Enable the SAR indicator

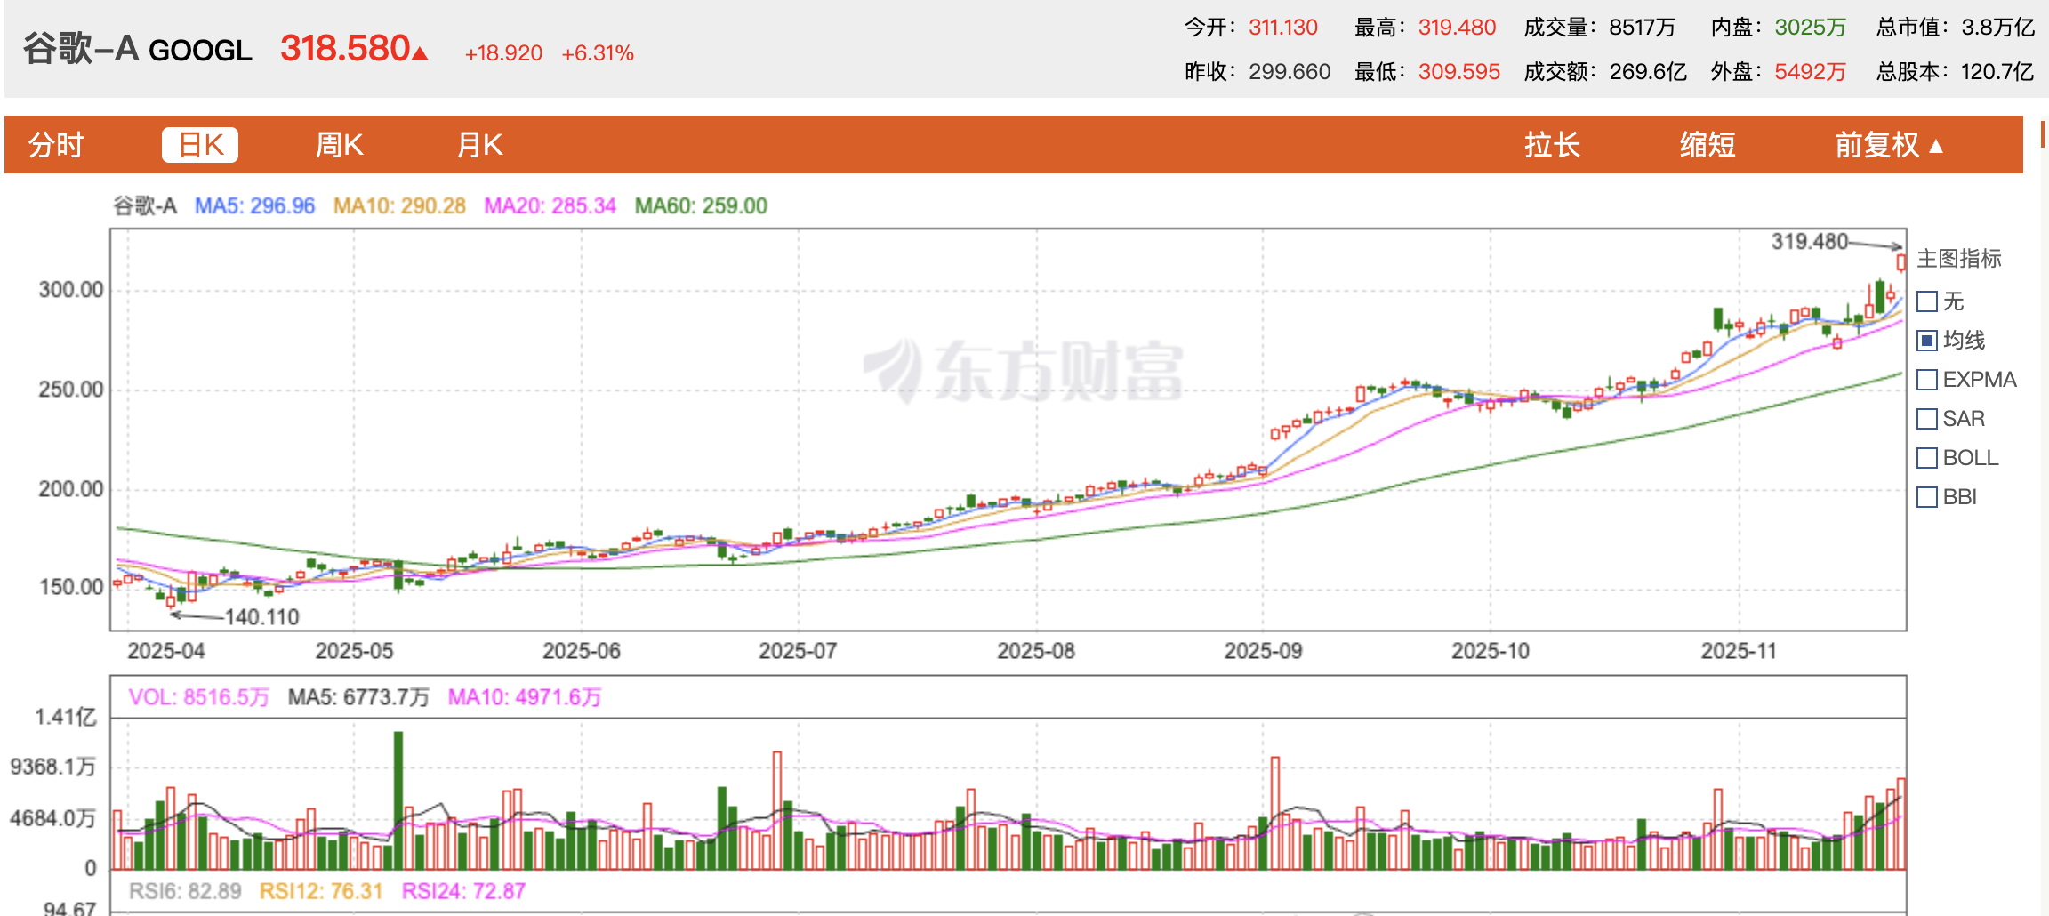pyautogui.click(x=1927, y=418)
